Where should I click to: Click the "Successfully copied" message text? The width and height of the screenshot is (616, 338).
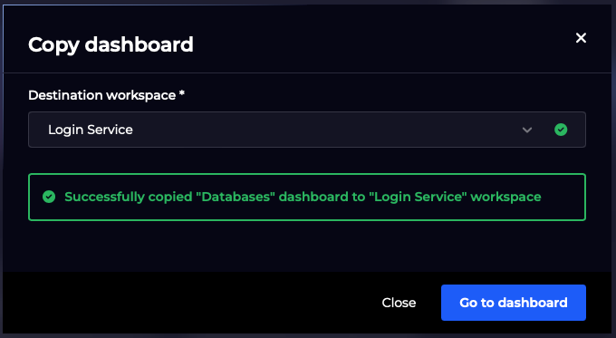pyautogui.click(x=303, y=197)
